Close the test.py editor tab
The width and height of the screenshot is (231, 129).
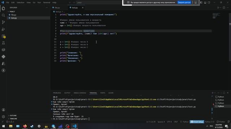point(83,8)
